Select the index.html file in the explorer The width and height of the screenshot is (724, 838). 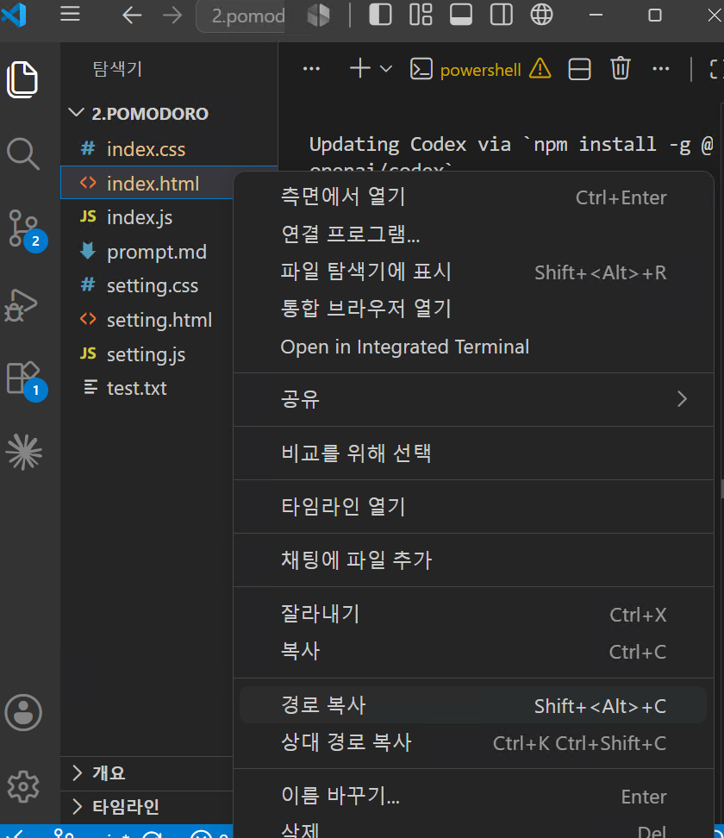coord(147,184)
